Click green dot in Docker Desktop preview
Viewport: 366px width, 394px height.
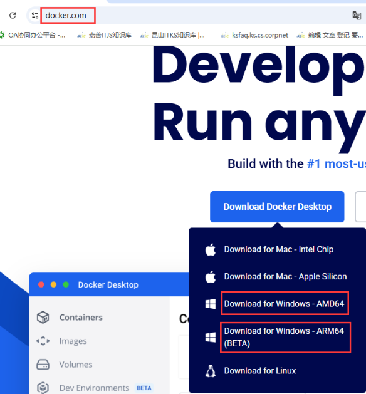66,284
